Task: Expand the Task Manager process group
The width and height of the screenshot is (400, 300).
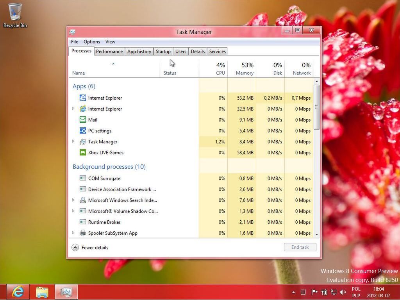Action: (73, 141)
